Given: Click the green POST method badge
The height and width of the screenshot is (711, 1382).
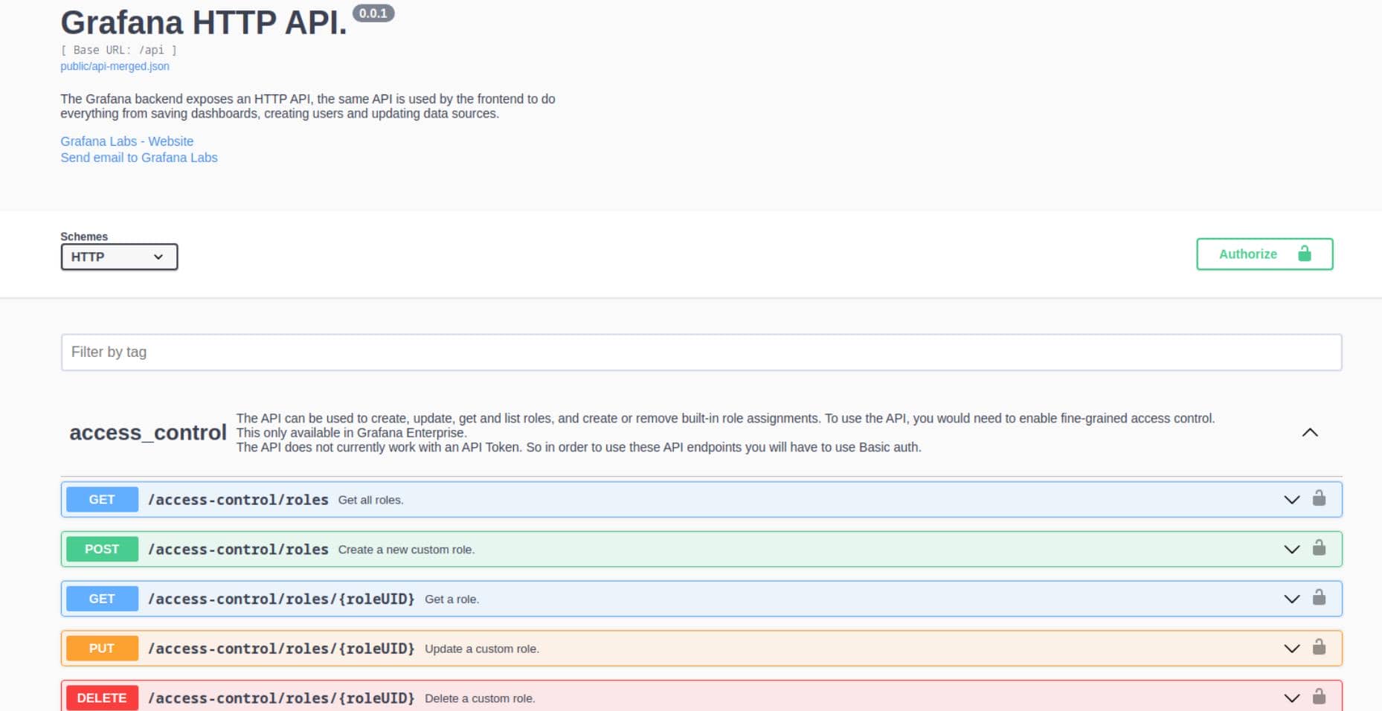Looking at the screenshot, I should click(102, 550).
